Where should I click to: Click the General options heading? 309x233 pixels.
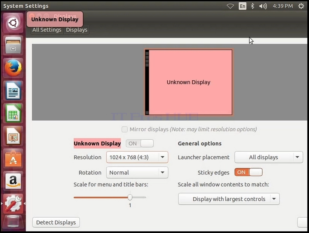[x=200, y=143]
